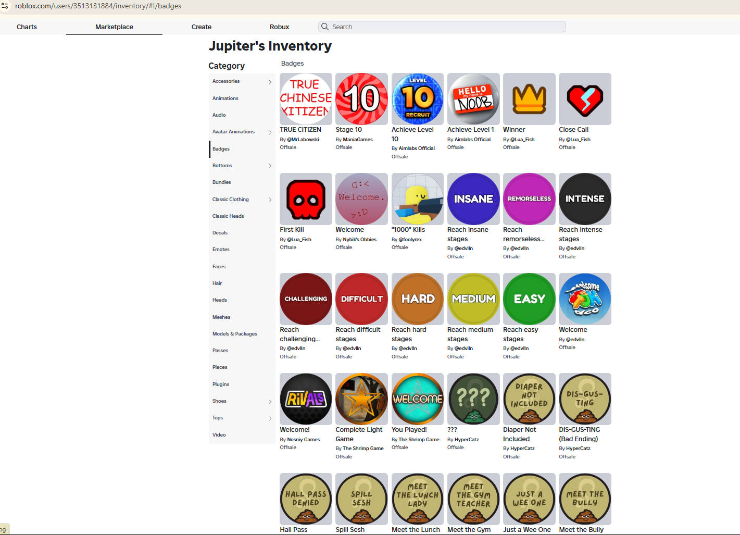Click the pink Welcome emoticon badge
Viewport: 740px width, 535px height.
click(361, 199)
